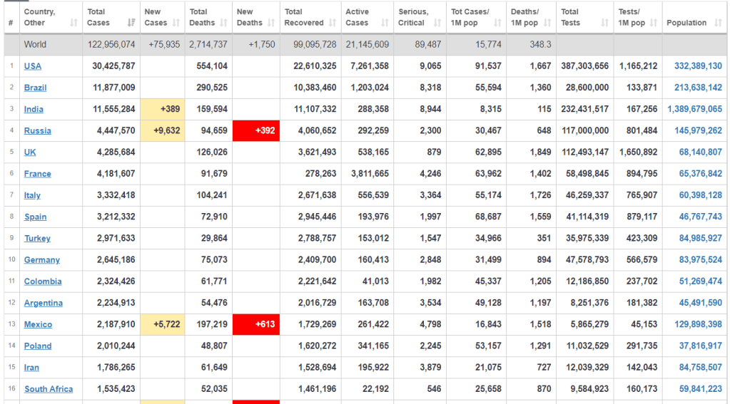Sort by Active Cases using sort icon
730x404 pixels.
click(x=385, y=24)
